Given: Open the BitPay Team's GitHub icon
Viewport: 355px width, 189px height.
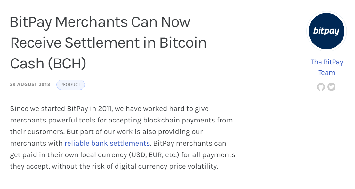Looking at the screenshot, I should point(321,87).
